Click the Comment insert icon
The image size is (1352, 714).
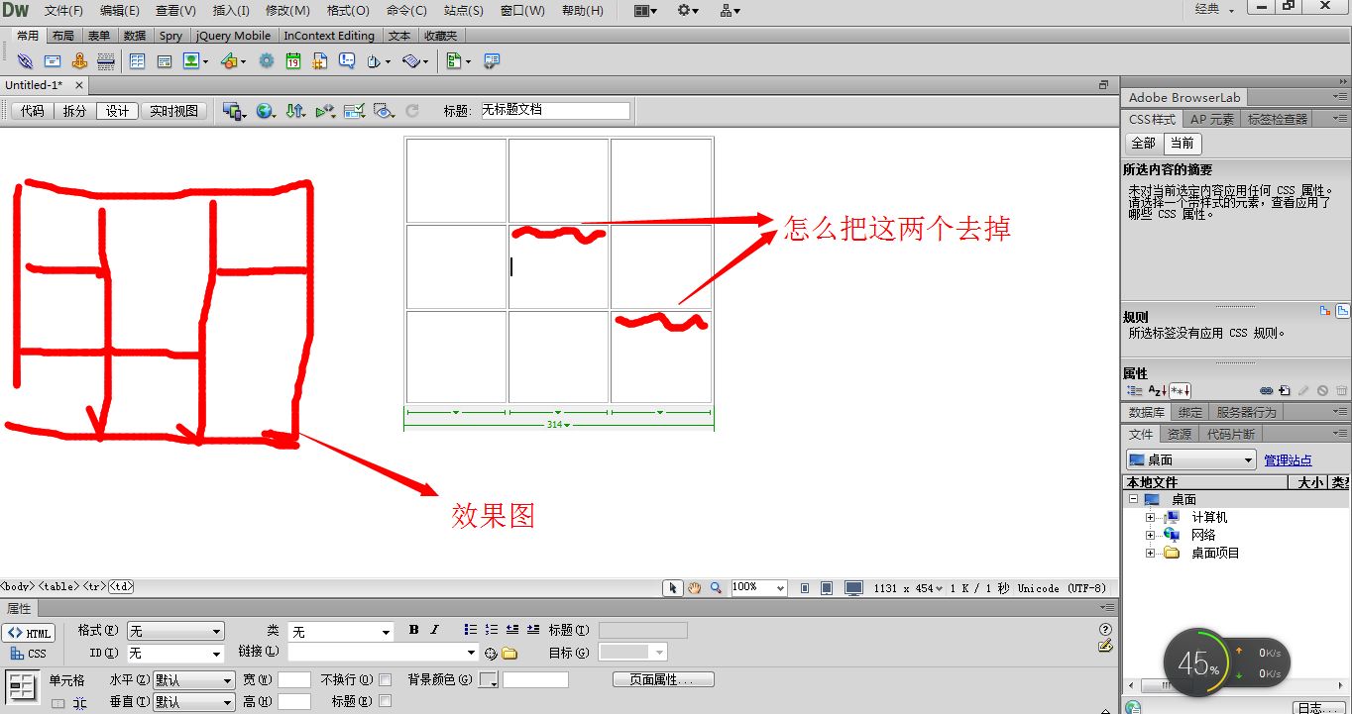click(347, 61)
